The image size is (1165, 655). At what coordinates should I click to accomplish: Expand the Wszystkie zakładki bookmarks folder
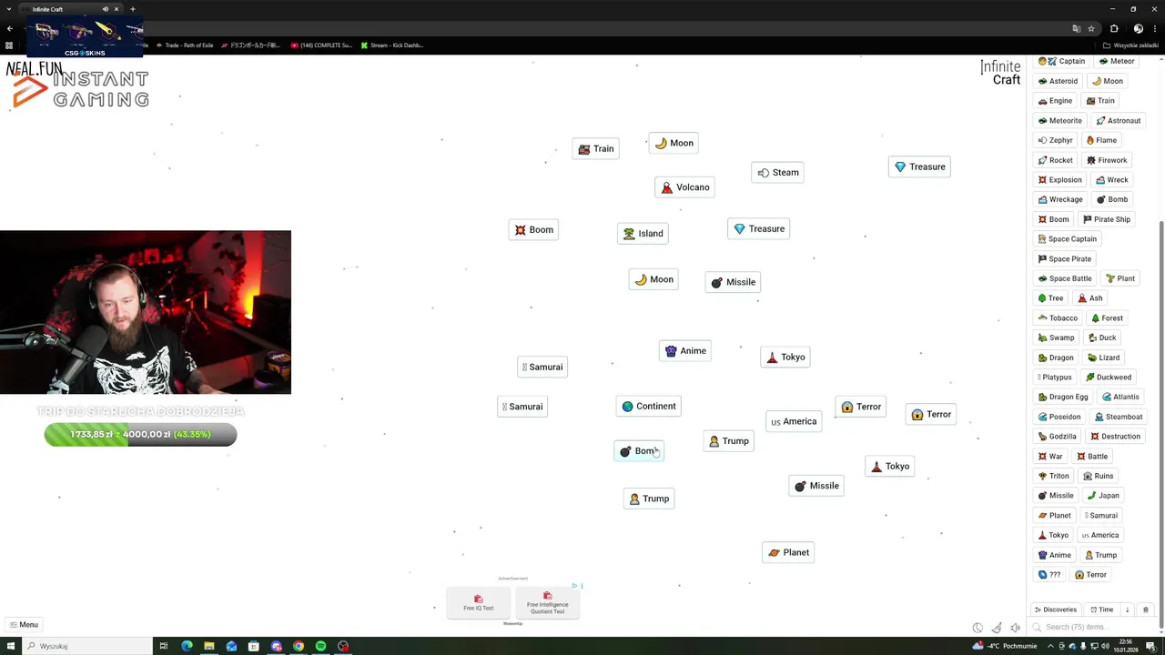(1131, 45)
